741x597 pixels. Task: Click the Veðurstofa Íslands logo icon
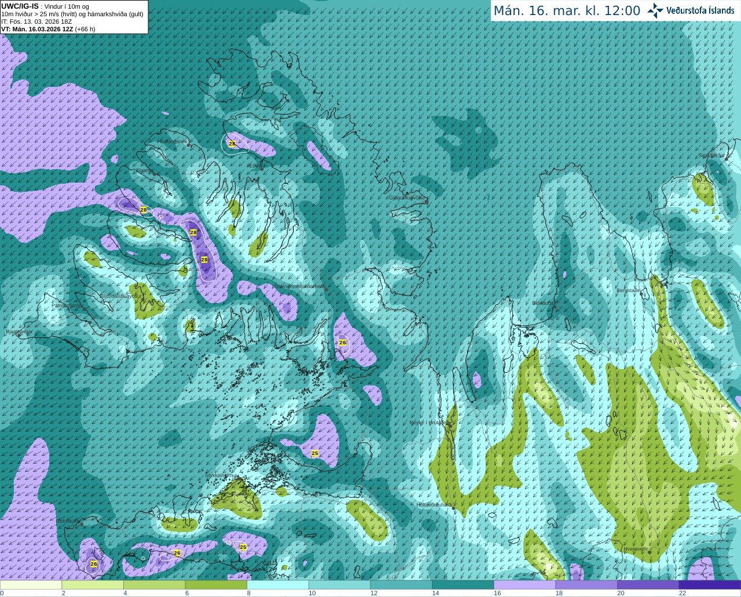tap(655, 10)
